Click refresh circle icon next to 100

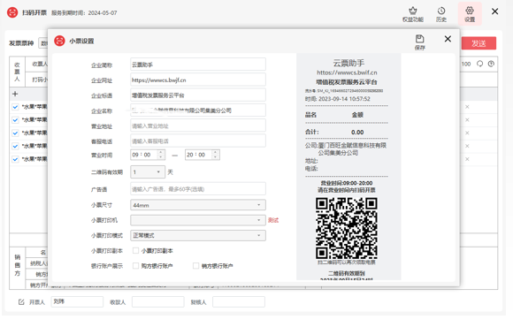click(479, 64)
